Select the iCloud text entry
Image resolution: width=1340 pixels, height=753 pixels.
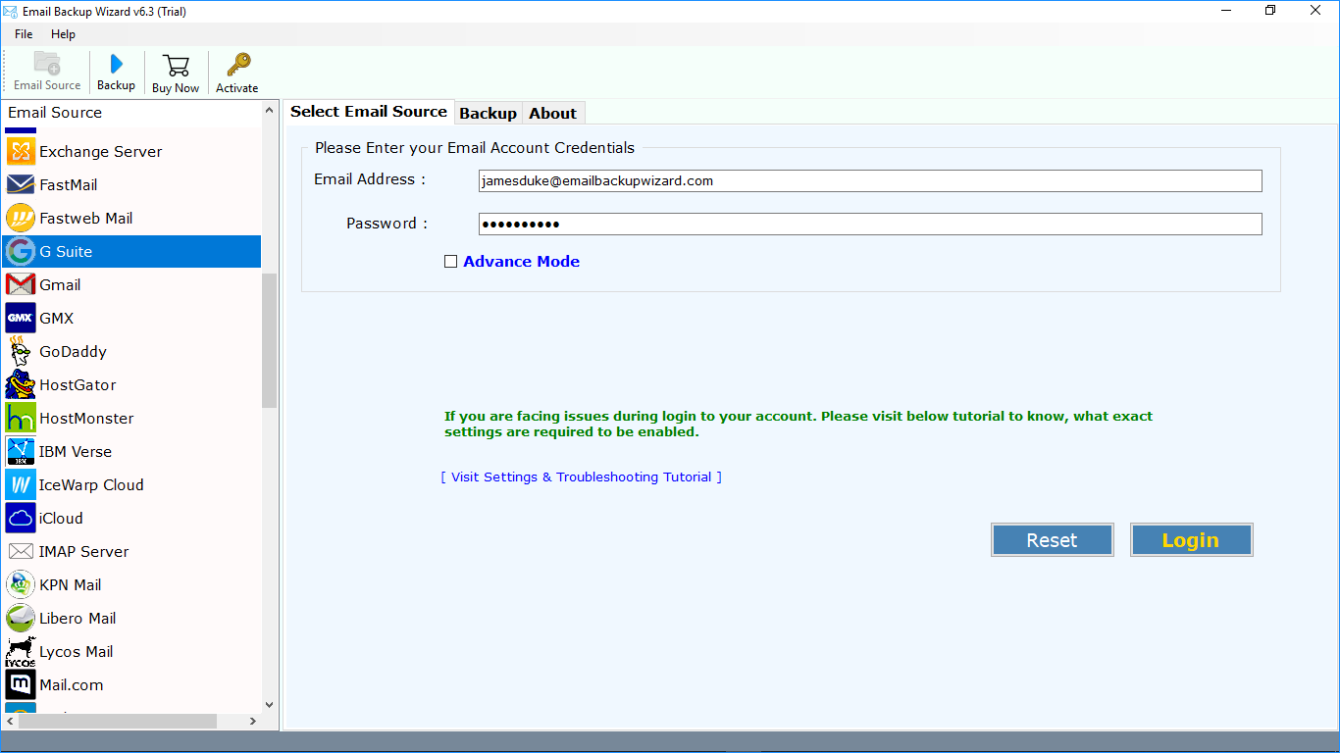click(61, 518)
